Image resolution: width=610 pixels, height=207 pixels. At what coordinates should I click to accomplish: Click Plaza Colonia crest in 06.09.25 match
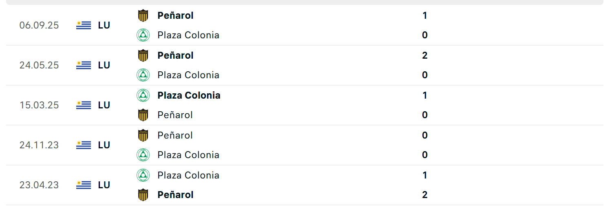coord(143,35)
